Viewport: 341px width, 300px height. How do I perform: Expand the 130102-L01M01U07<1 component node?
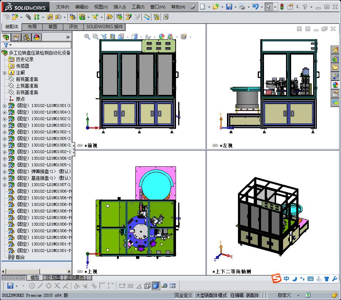pyautogui.click(x=4, y=185)
